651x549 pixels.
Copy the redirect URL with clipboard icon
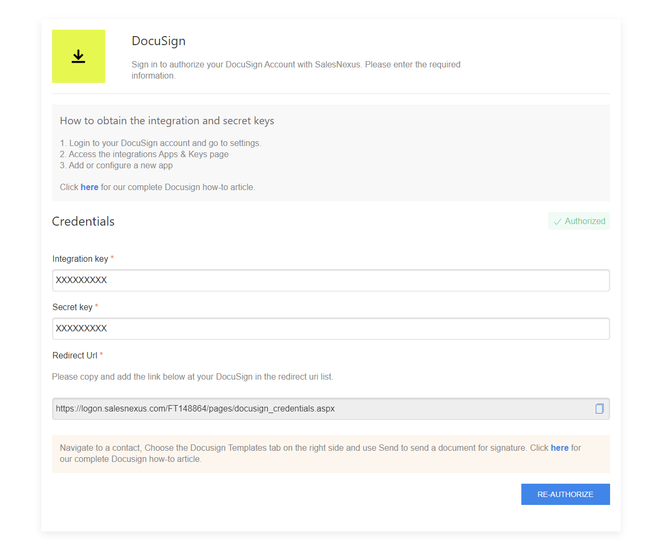point(599,409)
